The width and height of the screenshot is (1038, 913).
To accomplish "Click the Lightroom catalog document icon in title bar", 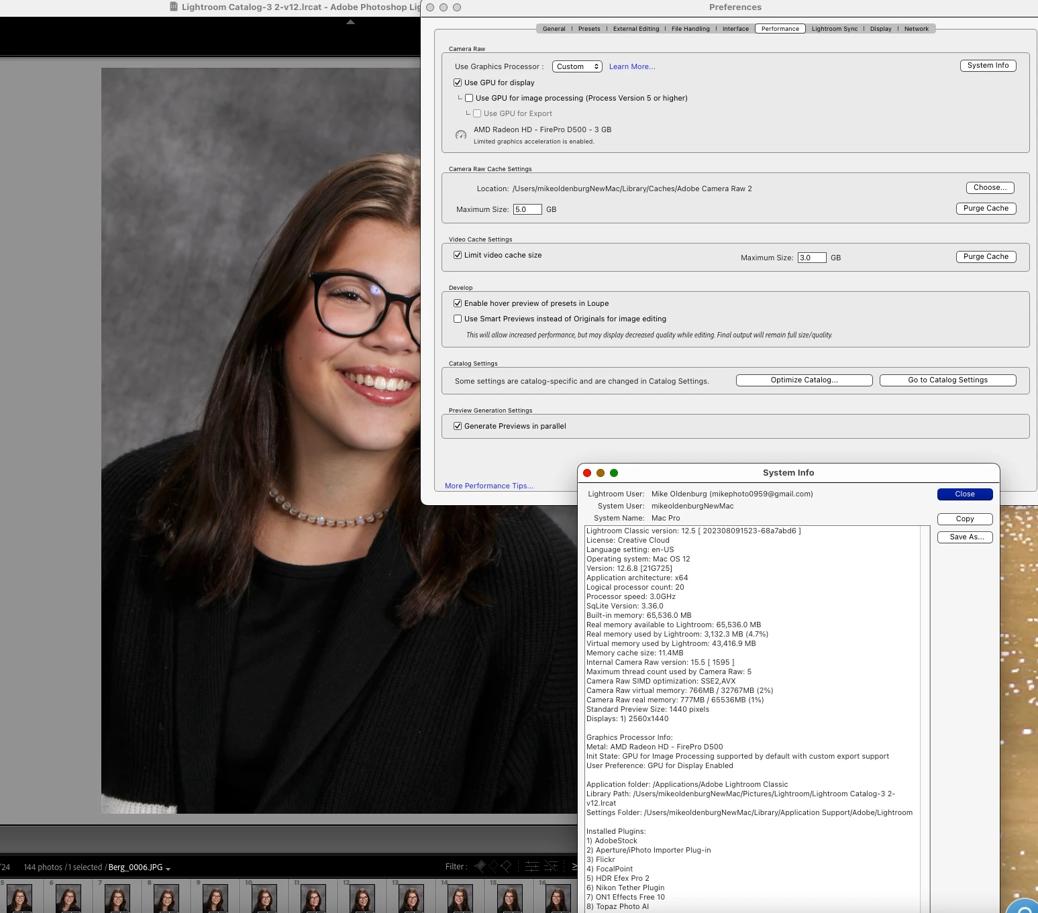I will tap(174, 7).
